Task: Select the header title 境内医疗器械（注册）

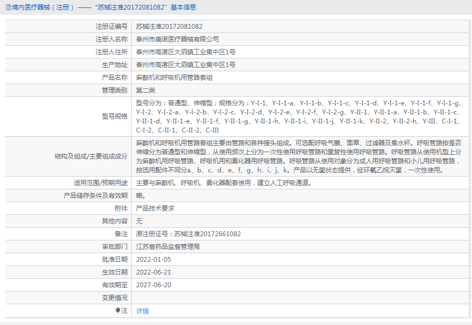Action: (43, 7)
